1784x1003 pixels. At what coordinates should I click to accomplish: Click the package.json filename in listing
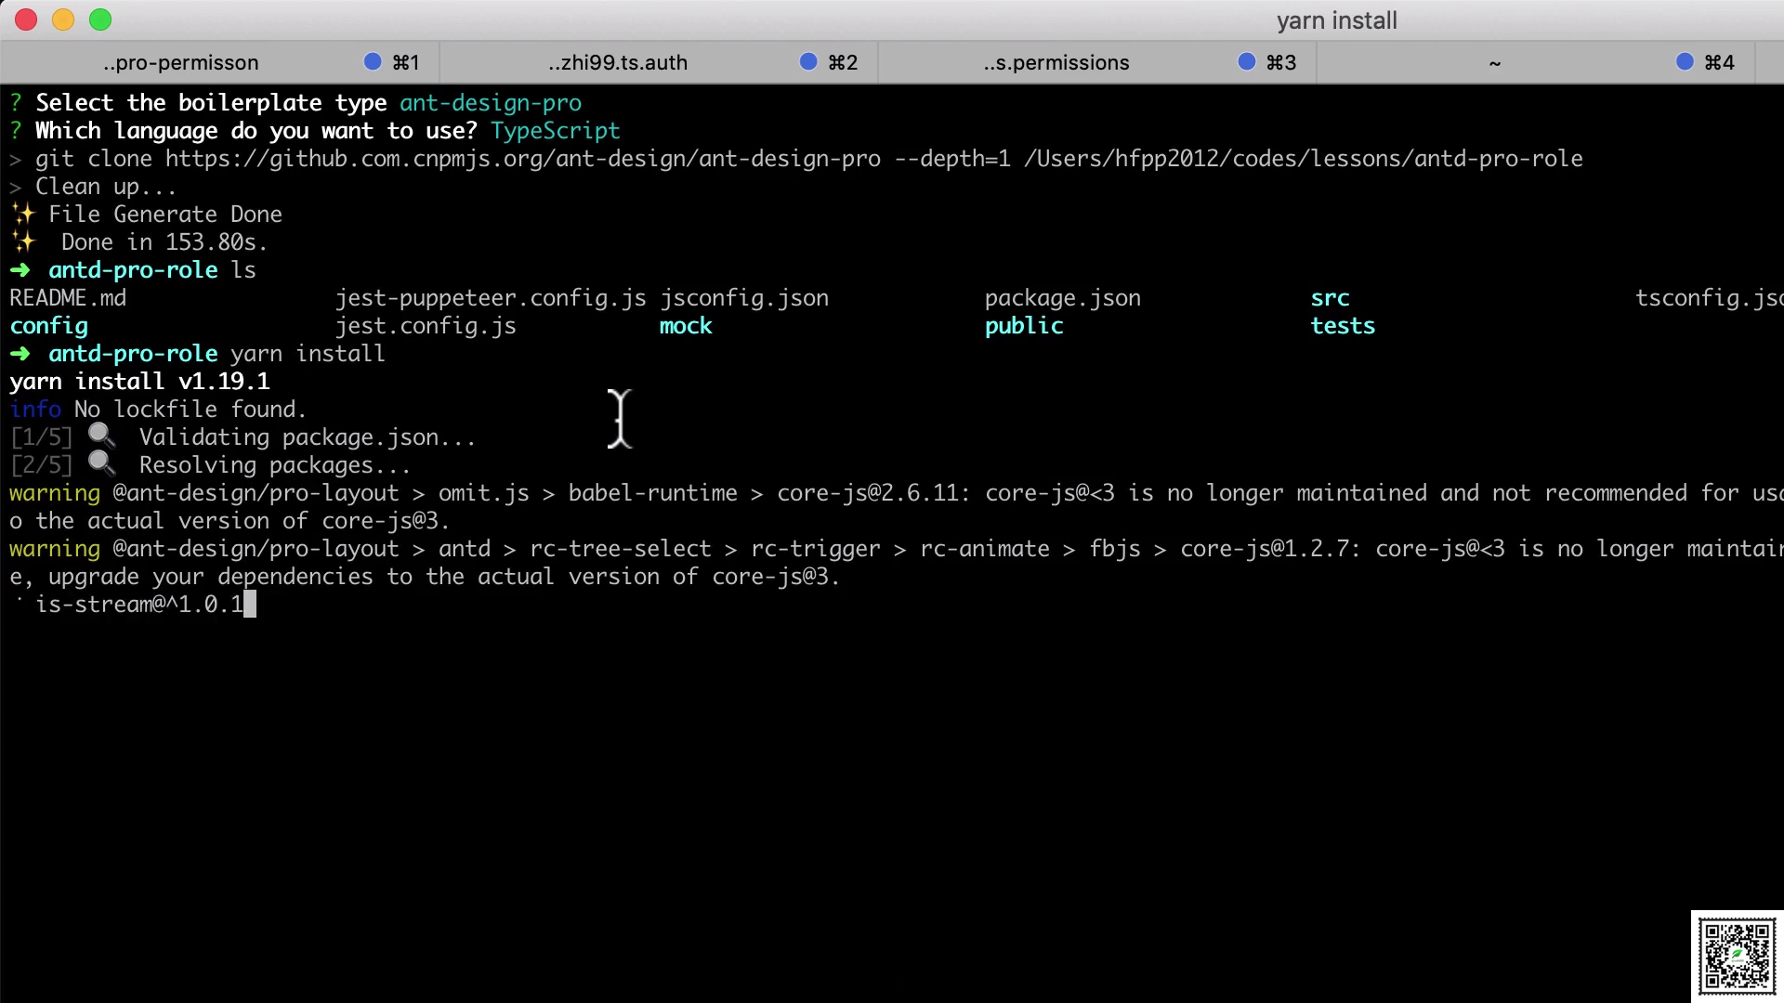pos(1062,298)
